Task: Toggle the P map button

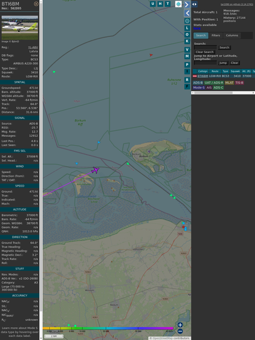Action: coord(187,64)
